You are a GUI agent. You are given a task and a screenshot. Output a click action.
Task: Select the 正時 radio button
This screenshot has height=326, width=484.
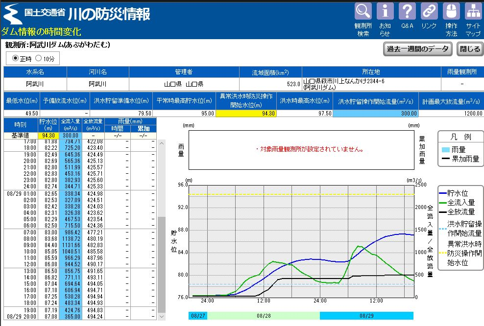[x=15, y=59]
